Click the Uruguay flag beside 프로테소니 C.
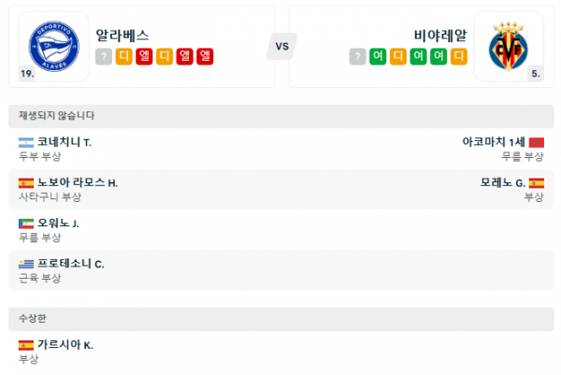This screenshot has width=561, height=375. [26, 264]
